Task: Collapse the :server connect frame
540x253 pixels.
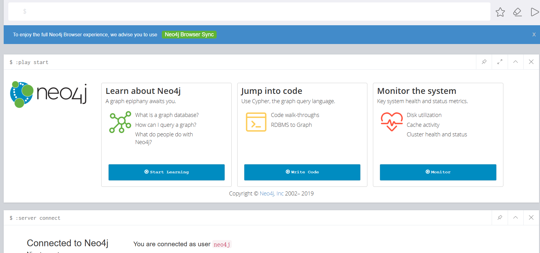Action: [516, 218]
